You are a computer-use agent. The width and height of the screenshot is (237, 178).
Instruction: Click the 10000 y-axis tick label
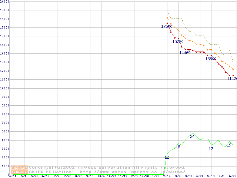point(5,88)
